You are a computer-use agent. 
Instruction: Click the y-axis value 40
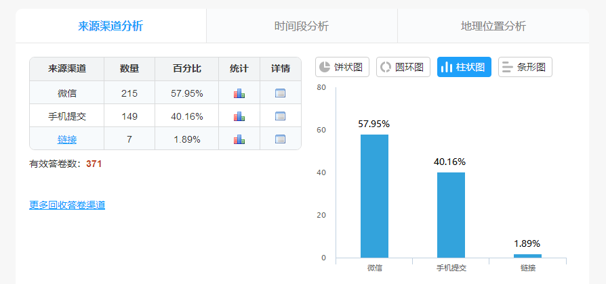321,172
